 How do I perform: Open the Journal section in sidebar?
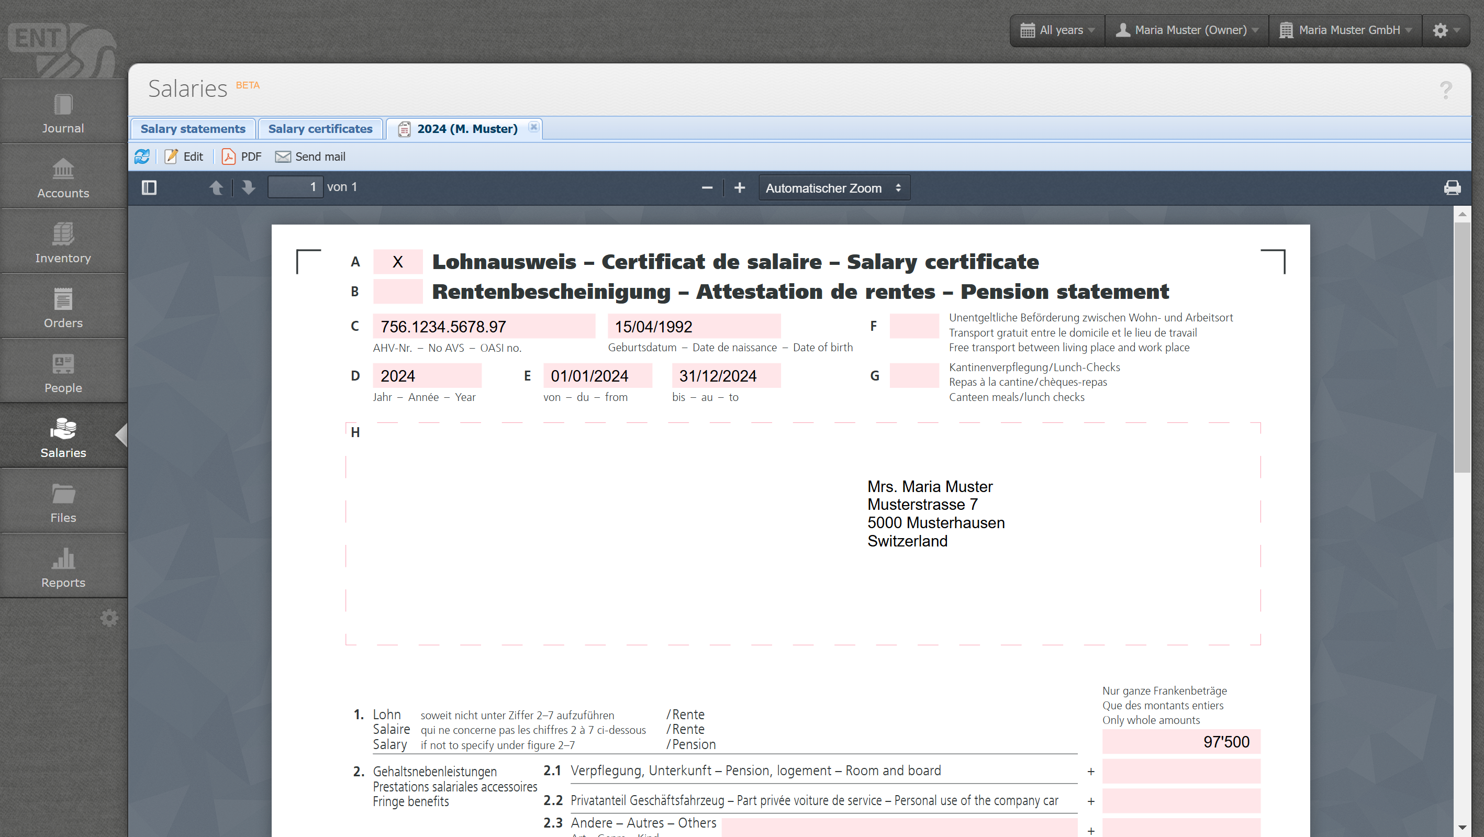point(63,113)
